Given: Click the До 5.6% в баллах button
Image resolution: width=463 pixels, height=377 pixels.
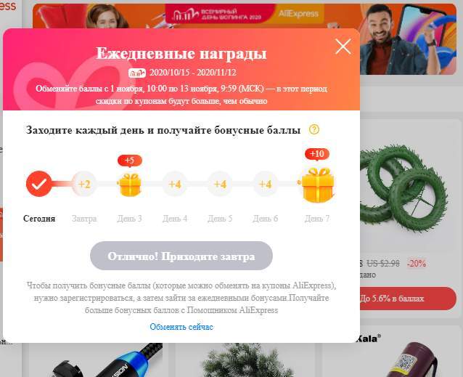Looking at the screenshot, I should coord(408,299).
